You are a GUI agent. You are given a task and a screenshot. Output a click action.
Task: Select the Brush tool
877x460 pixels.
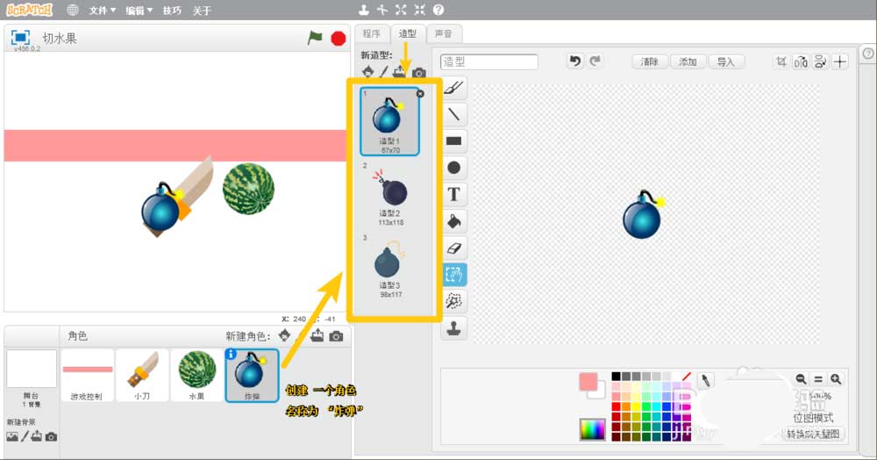click(453, 88)
